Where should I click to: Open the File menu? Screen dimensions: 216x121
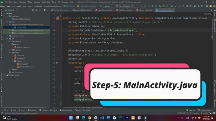tap(6, 2)
